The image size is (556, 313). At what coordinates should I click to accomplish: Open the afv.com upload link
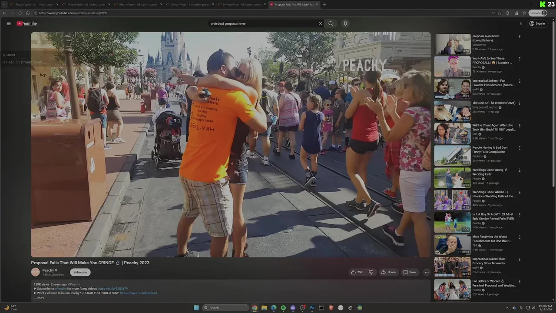(138, 293)
